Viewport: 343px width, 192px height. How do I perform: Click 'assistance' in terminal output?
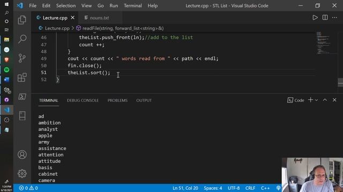[52, 148]
